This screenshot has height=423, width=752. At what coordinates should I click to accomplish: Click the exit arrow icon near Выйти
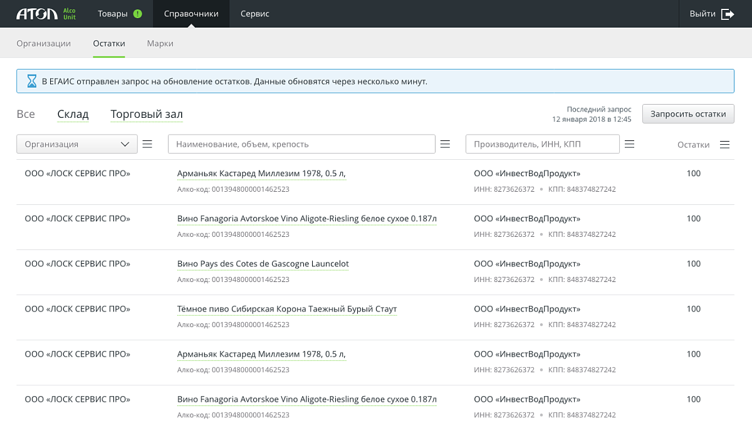pyautogui.click(x=728, y=14)
